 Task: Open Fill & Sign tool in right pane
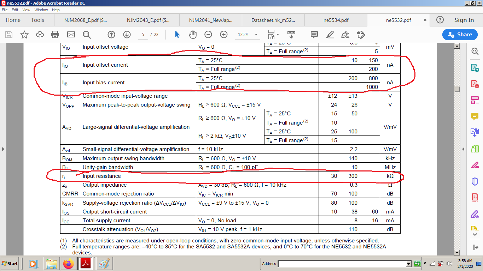click(475, 214)
